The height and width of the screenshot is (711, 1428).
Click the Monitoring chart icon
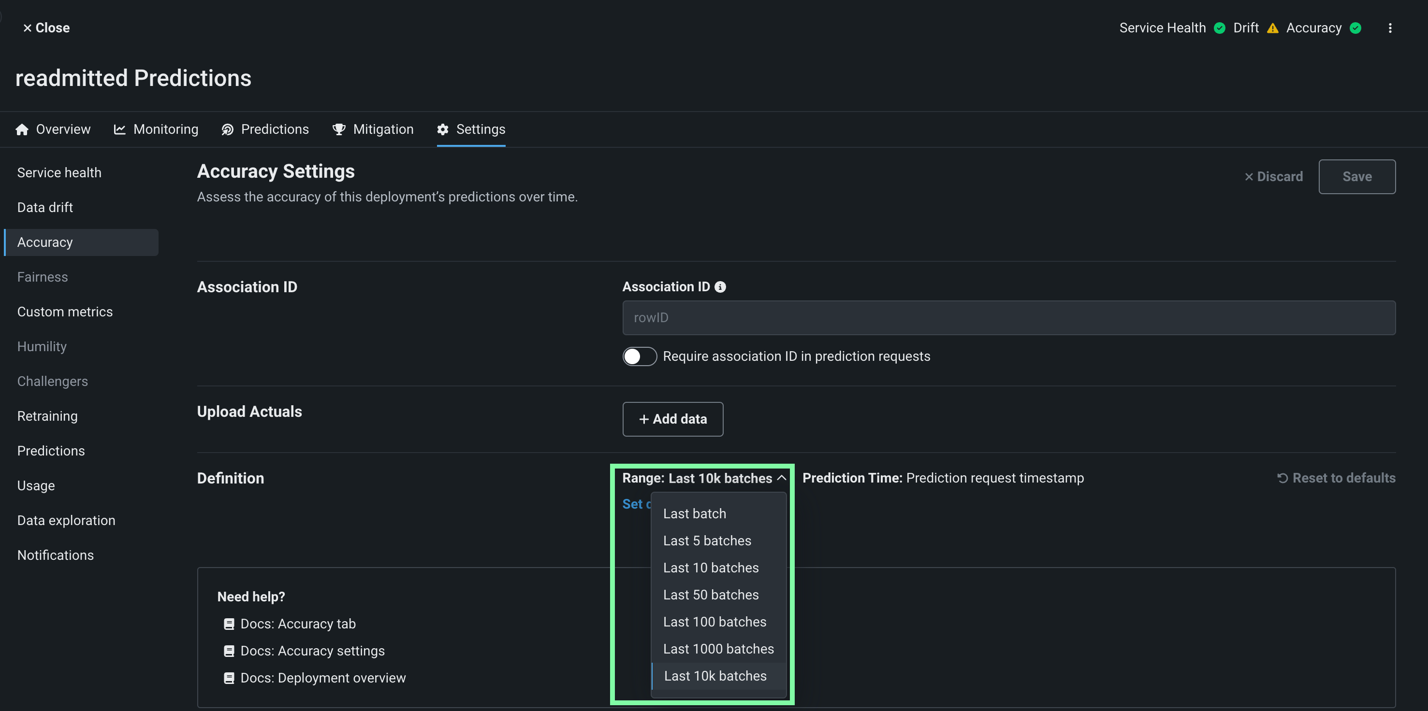[120, 129]
